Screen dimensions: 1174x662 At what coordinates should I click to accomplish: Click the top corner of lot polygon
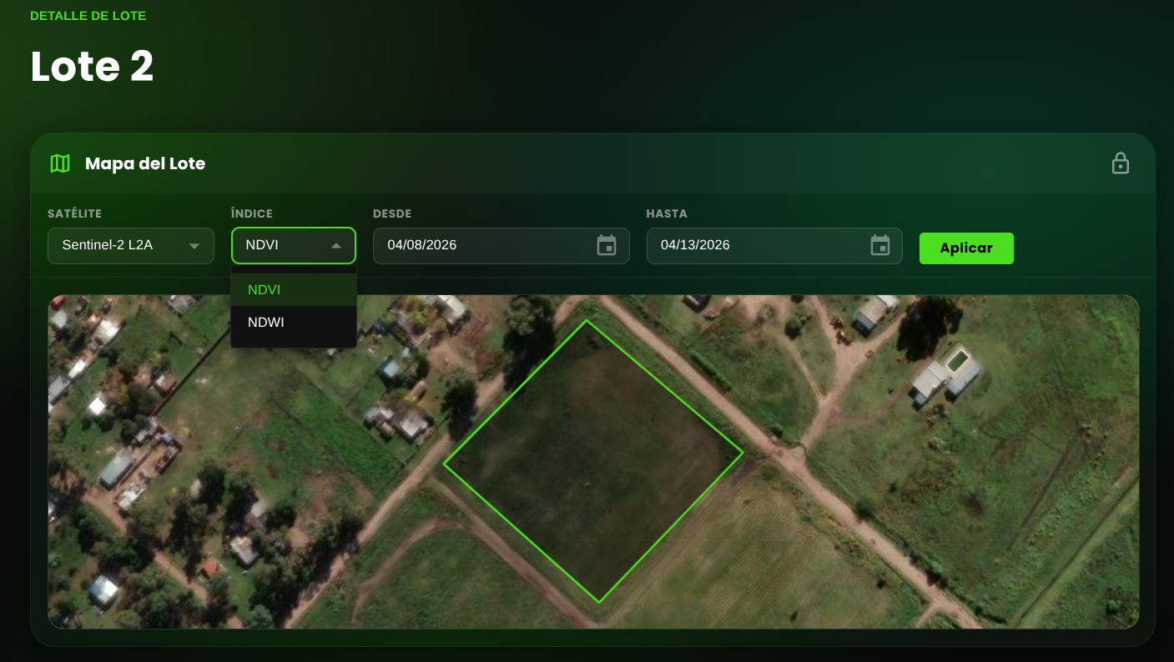[x=587, y=321]
